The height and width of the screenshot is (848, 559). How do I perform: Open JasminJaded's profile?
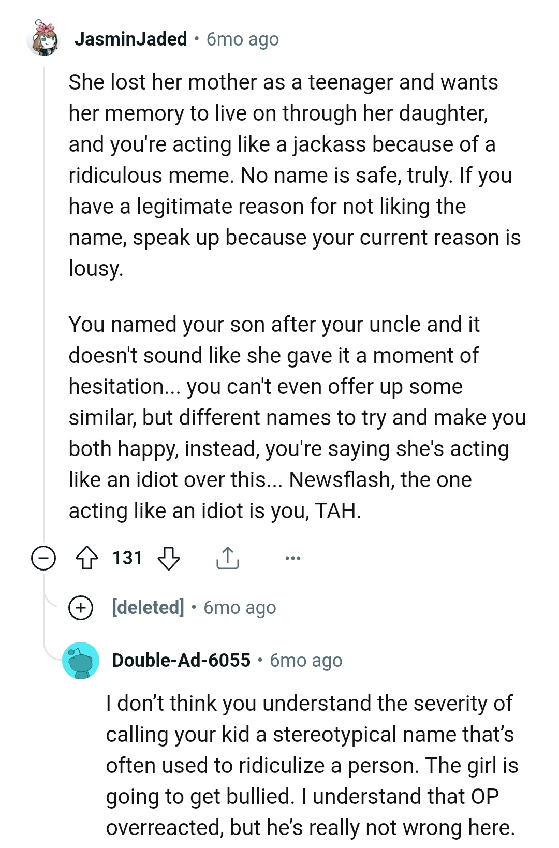pos(130,39)
